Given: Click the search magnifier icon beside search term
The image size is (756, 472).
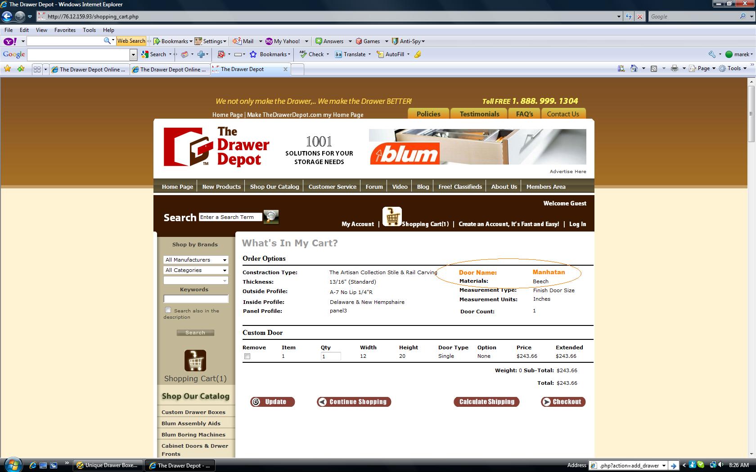Looking at the screenshot, I should pos(271,217).
